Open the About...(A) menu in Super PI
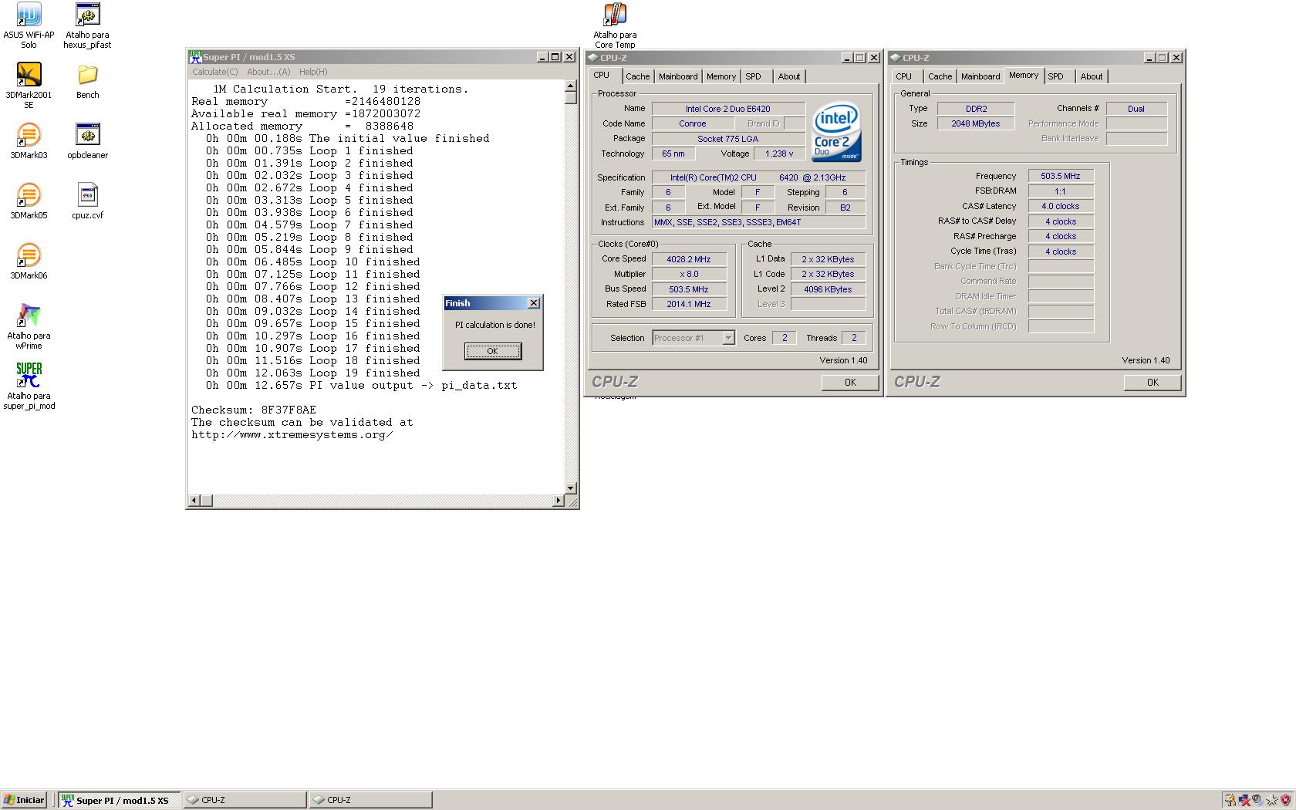 click(x=268, y=72)
